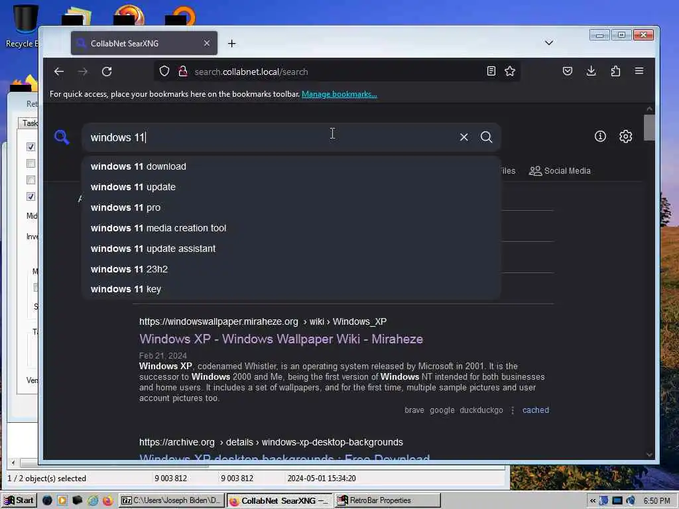Open a new browser tab
Image resolution: width=679 pixels, height=509 pixels.
[231, 43]
